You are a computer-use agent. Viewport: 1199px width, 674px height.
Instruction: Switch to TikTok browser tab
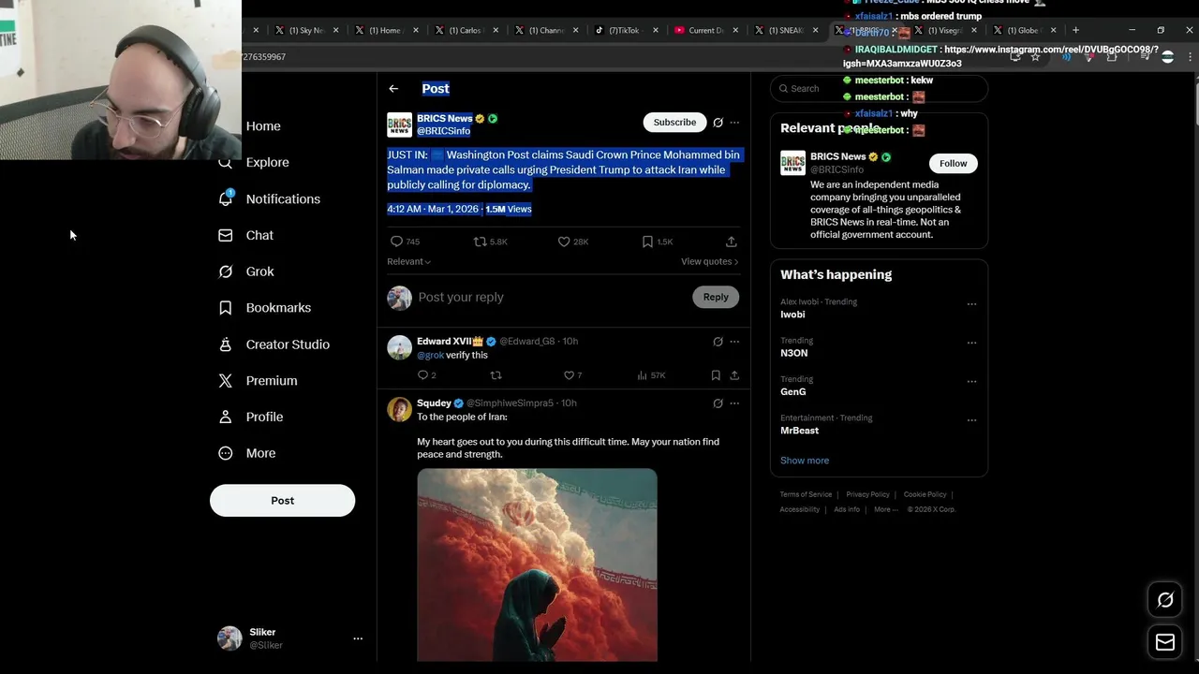click(x=625, y=30)
